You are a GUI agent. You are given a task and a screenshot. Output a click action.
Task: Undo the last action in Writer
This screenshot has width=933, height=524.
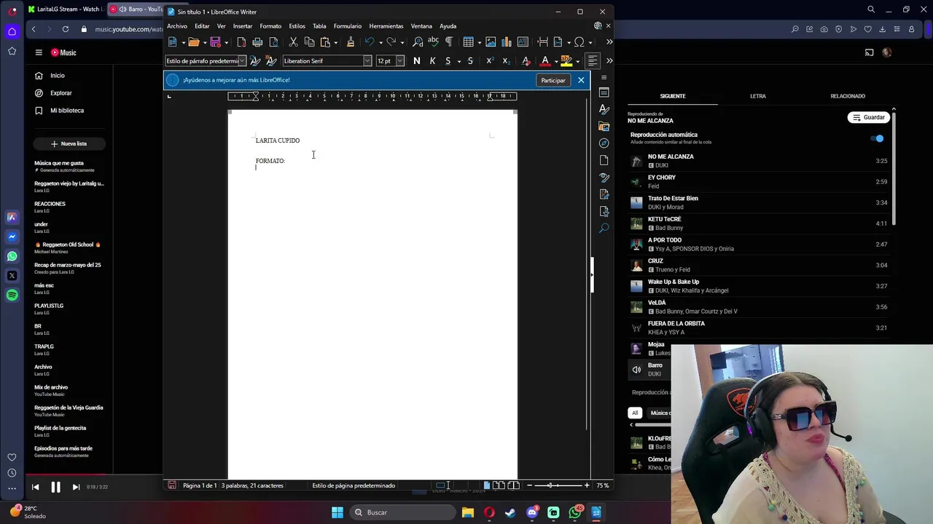(370, 42)
